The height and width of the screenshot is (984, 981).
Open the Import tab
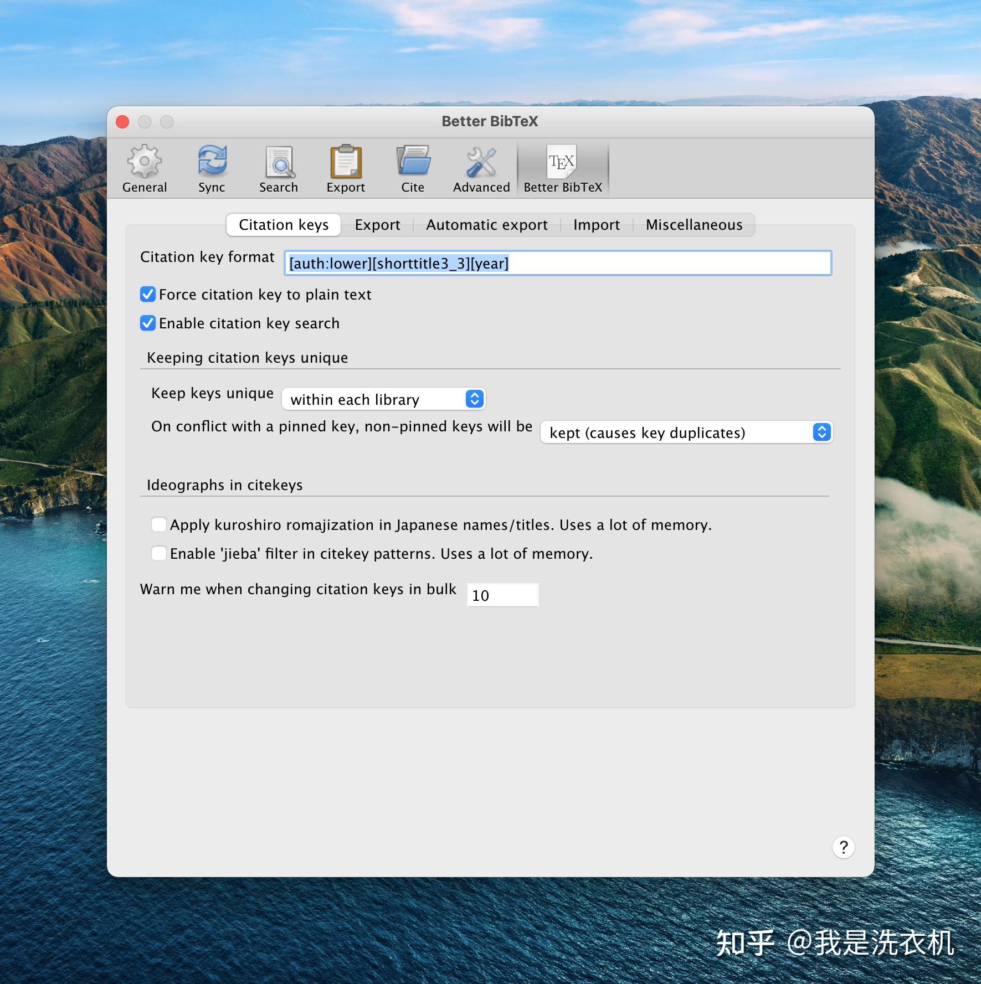click(x=597, y=225)
